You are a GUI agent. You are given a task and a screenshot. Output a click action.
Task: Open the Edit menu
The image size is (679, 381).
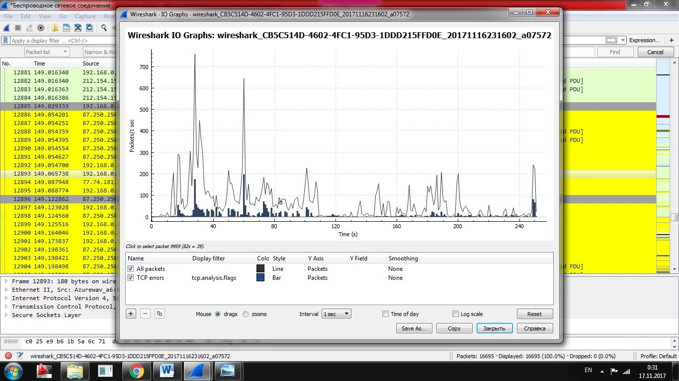(26, 16)
